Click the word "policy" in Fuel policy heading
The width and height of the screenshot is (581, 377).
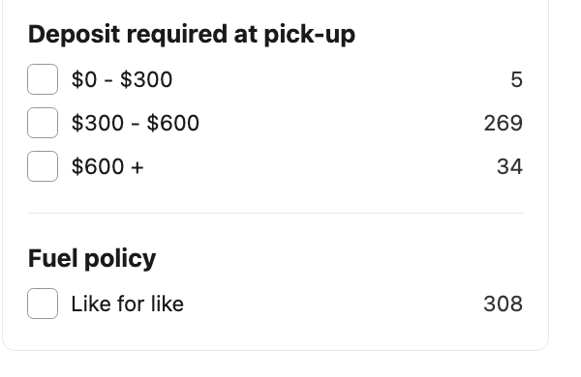pyautogui.click(x=120, y=259)
